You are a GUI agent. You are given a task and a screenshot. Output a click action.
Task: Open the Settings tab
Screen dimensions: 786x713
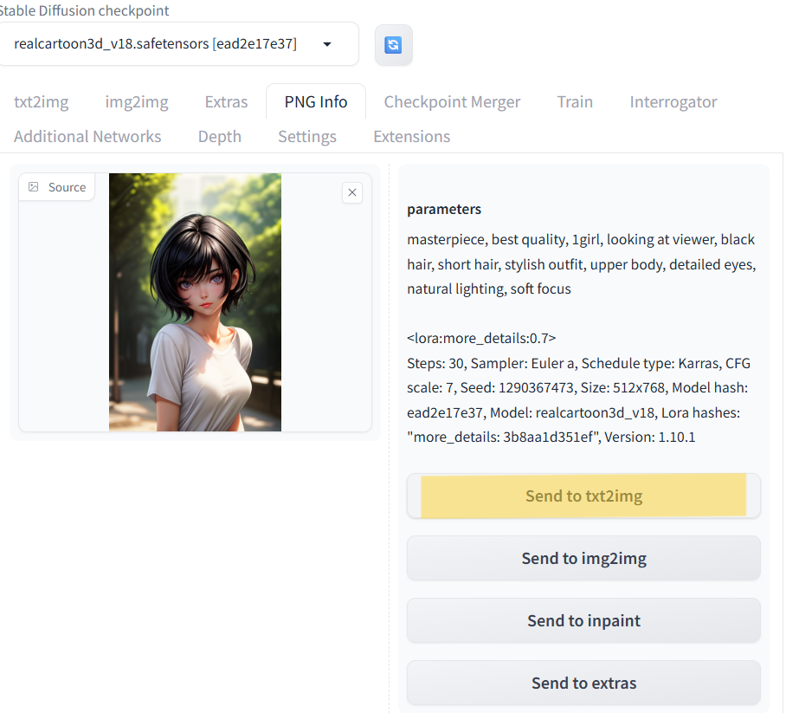pyautogui.click(x=307, y=137)
